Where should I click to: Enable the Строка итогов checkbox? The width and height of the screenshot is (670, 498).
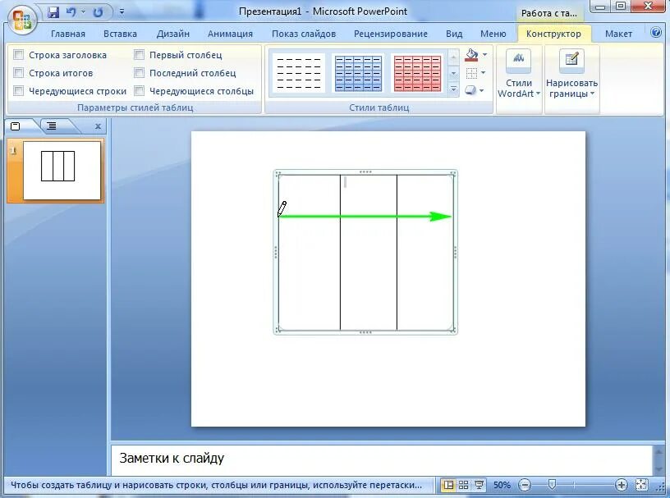point(18,72)
